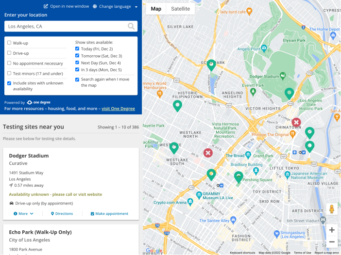
Task: Zoom in the map with plus button
Action: tap(332, 230)
